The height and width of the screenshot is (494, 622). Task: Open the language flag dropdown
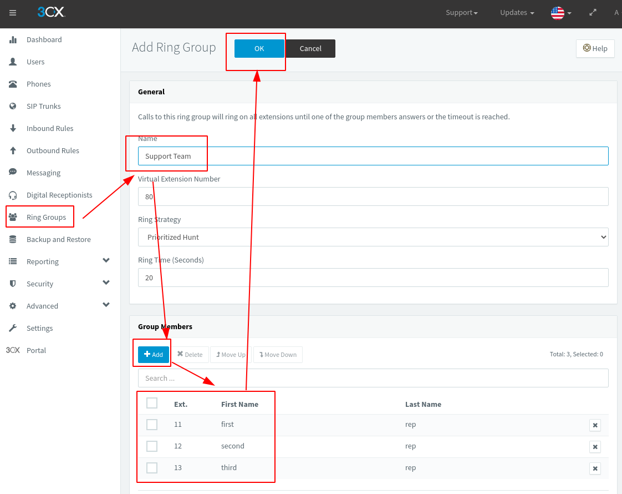[x=561, y=13]
